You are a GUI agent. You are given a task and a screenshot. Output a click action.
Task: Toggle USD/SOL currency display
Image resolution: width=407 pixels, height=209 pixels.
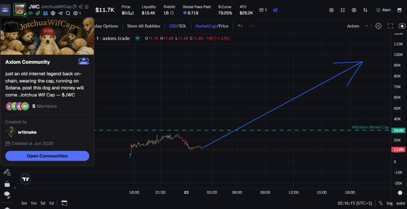tap(178, 26)
